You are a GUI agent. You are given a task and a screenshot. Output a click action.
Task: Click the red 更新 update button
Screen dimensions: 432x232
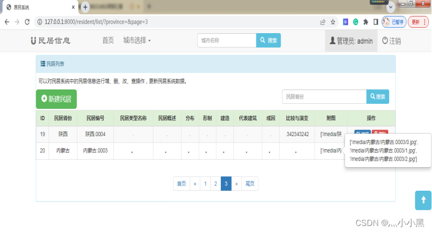[x=418, y=22]
